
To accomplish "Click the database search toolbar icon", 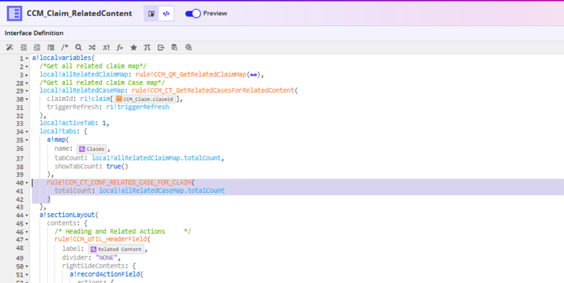I will coord(175,47).
